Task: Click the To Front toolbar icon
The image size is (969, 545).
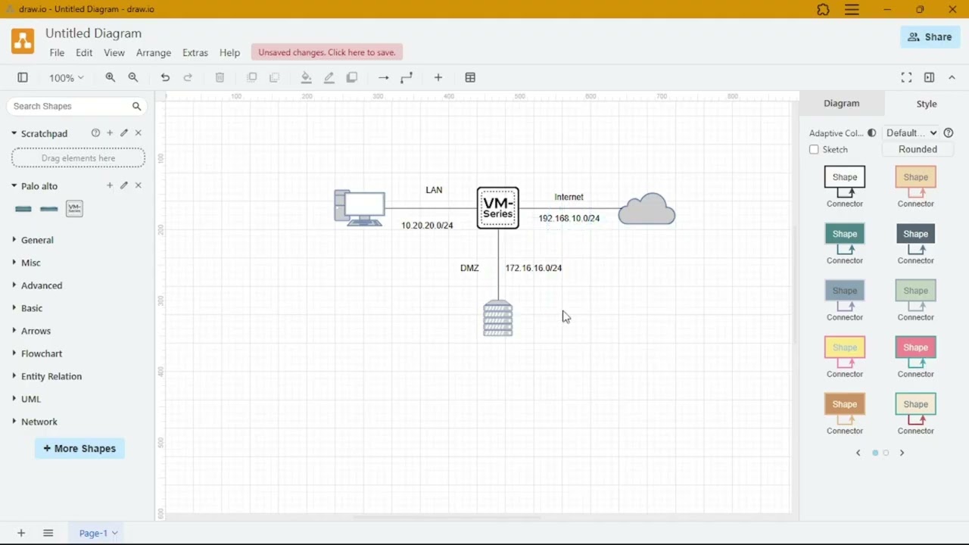Action: [252, 77]
